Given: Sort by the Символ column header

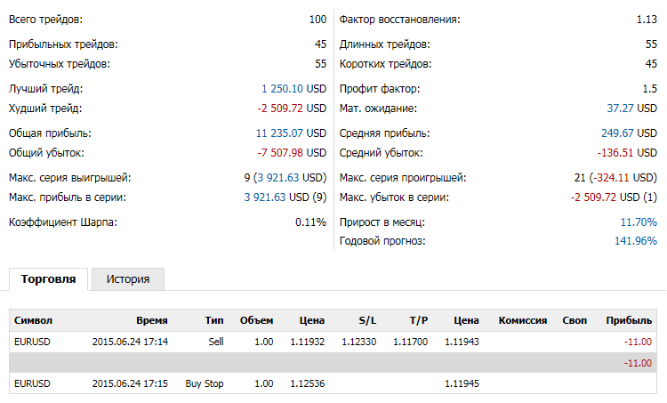Looking at the screenshot, I should click(34, 320).
